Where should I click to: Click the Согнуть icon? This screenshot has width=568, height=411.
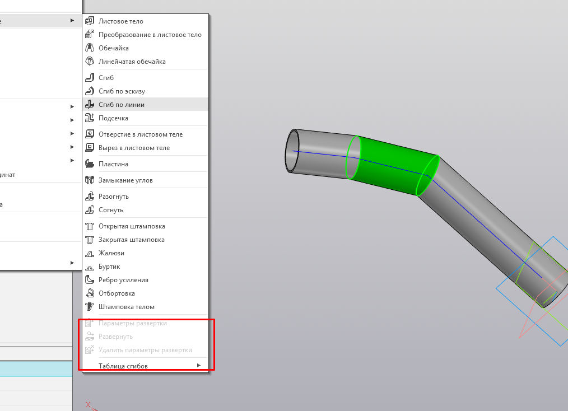90,209
